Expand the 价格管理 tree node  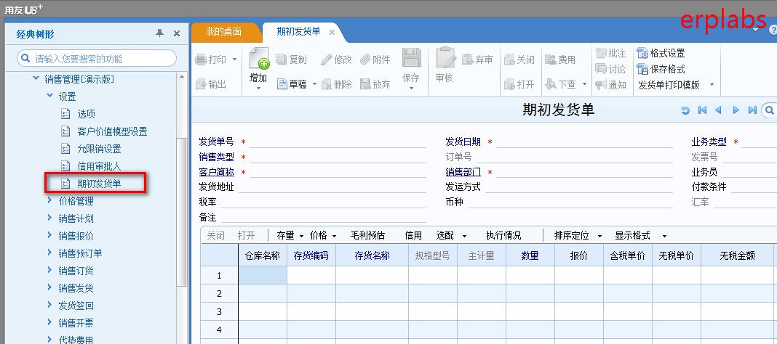(x=49, y=200)
